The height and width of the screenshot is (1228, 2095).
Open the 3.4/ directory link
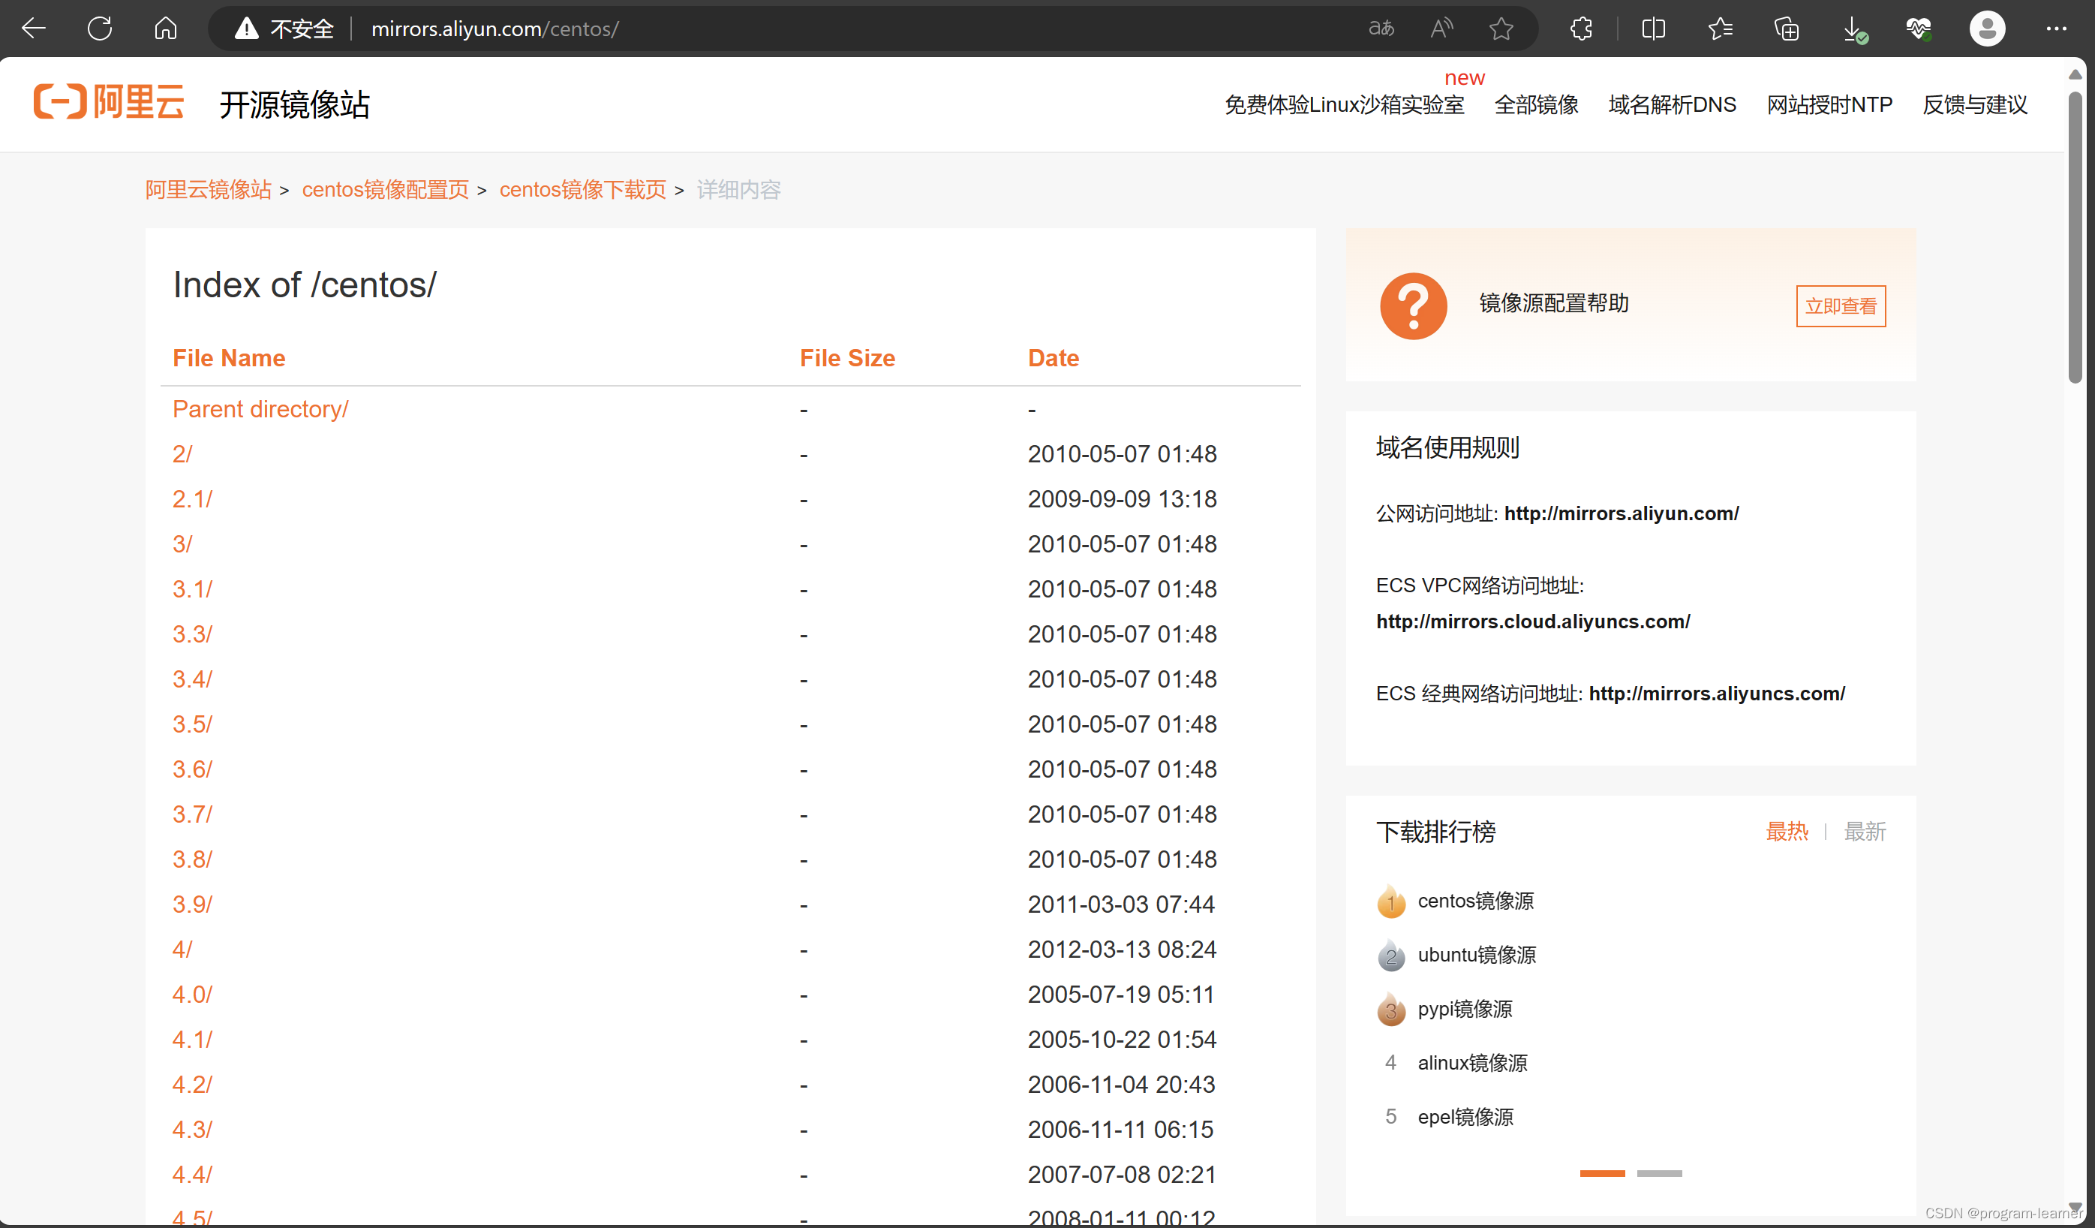(x=192, y=679)
